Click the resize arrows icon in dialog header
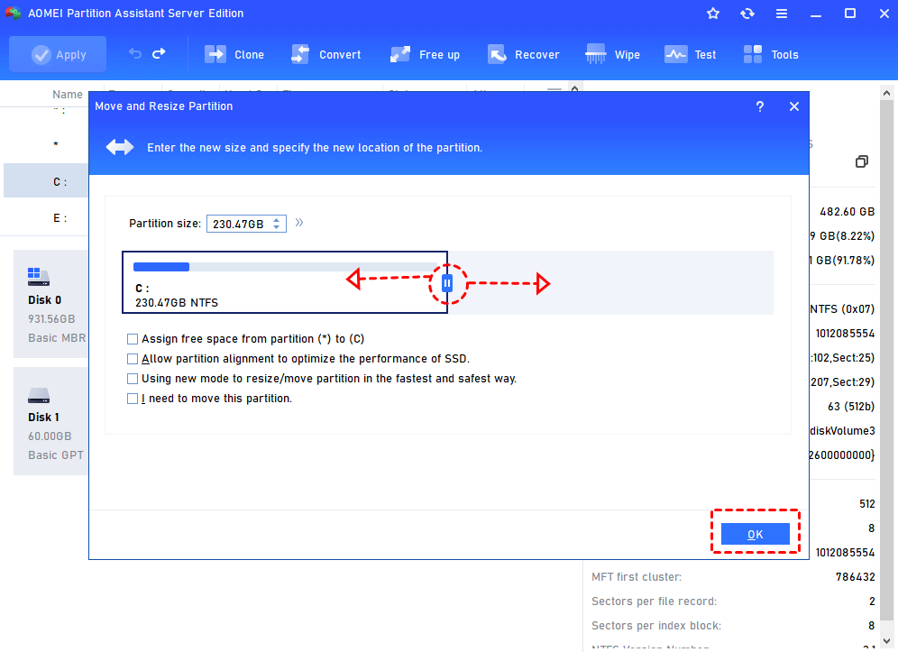The width and height of the screenshot is (898, 652). (120, 147)
